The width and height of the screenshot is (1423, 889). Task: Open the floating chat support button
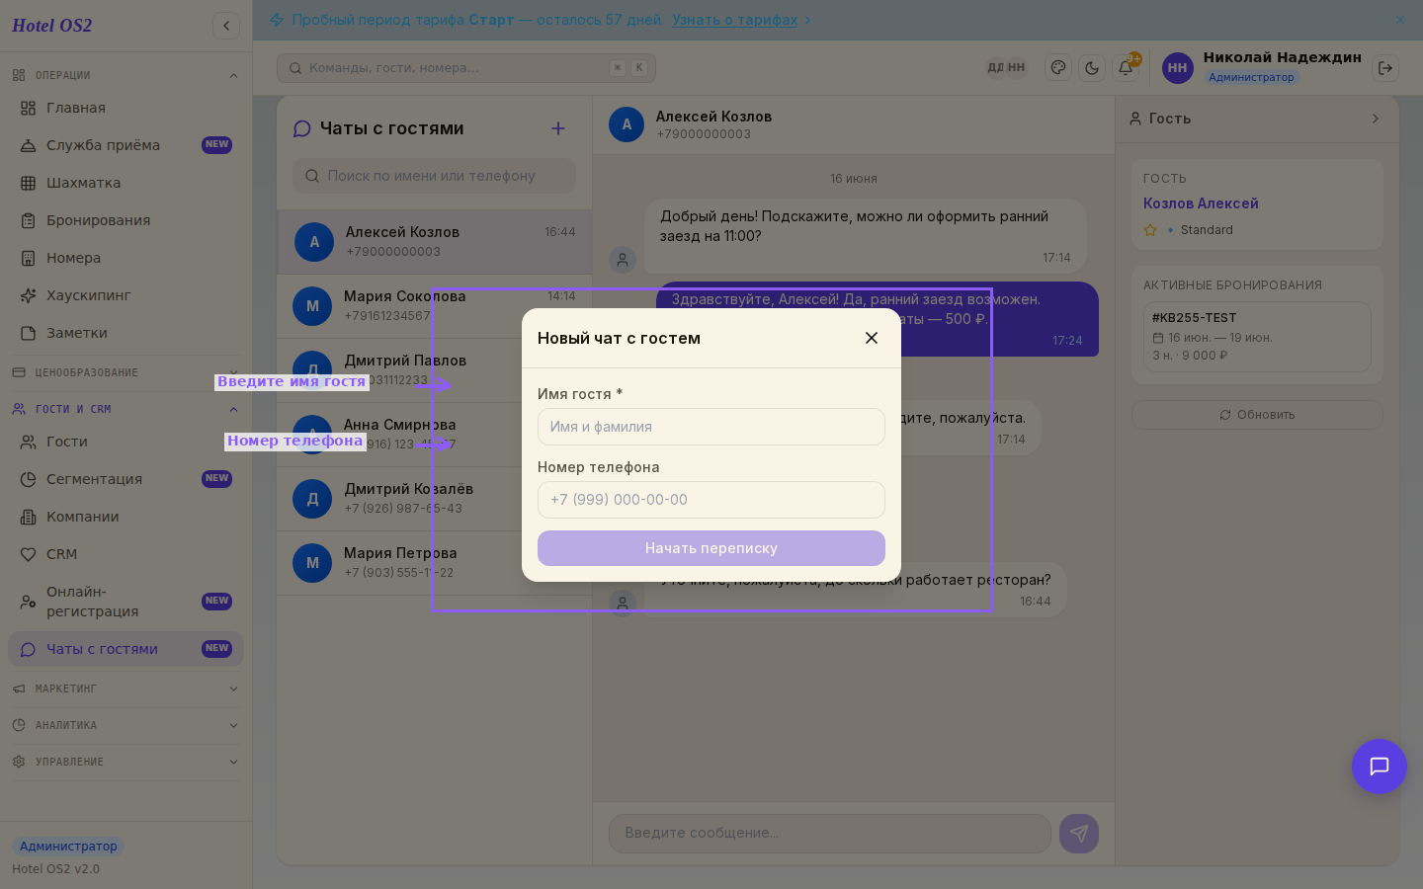(x=1380, y=767)
